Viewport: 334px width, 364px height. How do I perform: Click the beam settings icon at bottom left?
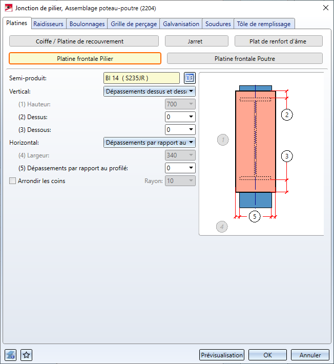pyautogui.click(x=10, y=355)
